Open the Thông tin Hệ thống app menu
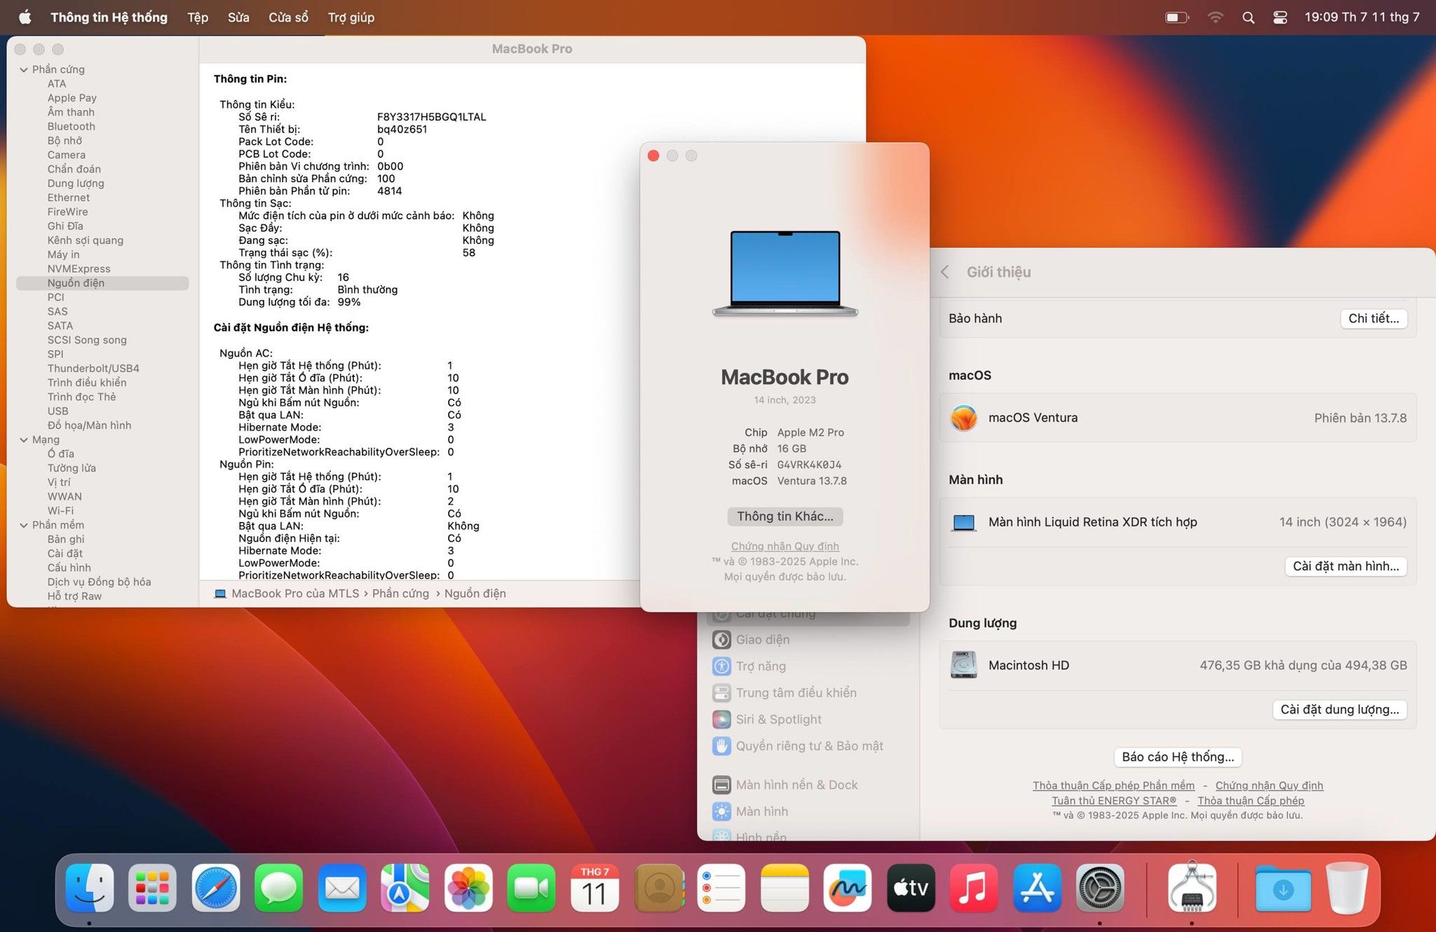Viewport: 1436px width, 932px height. tap(109, 18)
